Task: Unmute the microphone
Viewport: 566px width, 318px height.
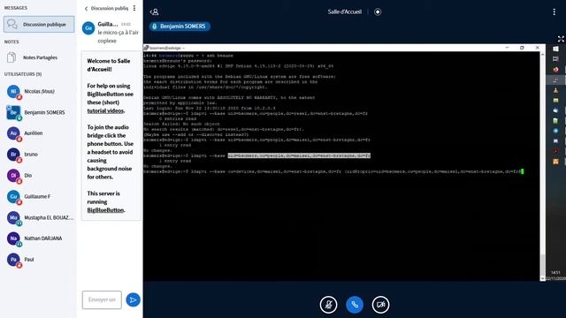Action: (328, 305)
